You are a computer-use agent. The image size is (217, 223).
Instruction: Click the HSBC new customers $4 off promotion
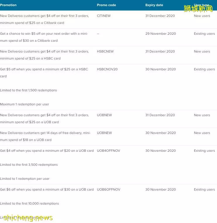(44, 55)
